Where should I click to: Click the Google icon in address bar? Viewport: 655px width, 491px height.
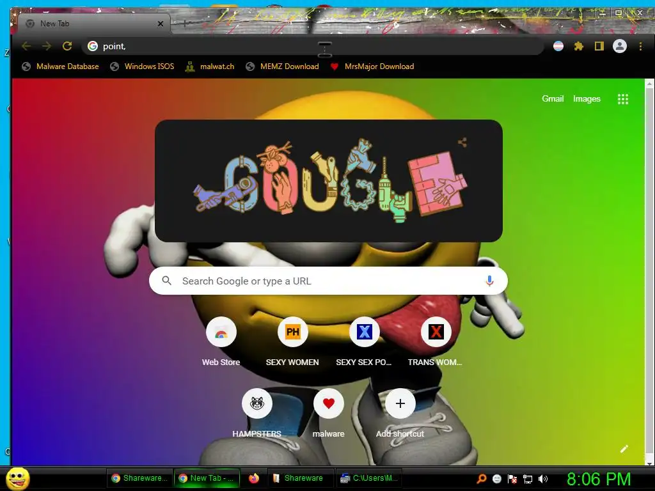click(93, 46)
